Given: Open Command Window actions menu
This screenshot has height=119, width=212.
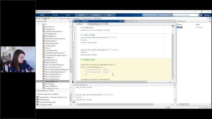Looking at the screenshot, I should (x=175, y=85).
